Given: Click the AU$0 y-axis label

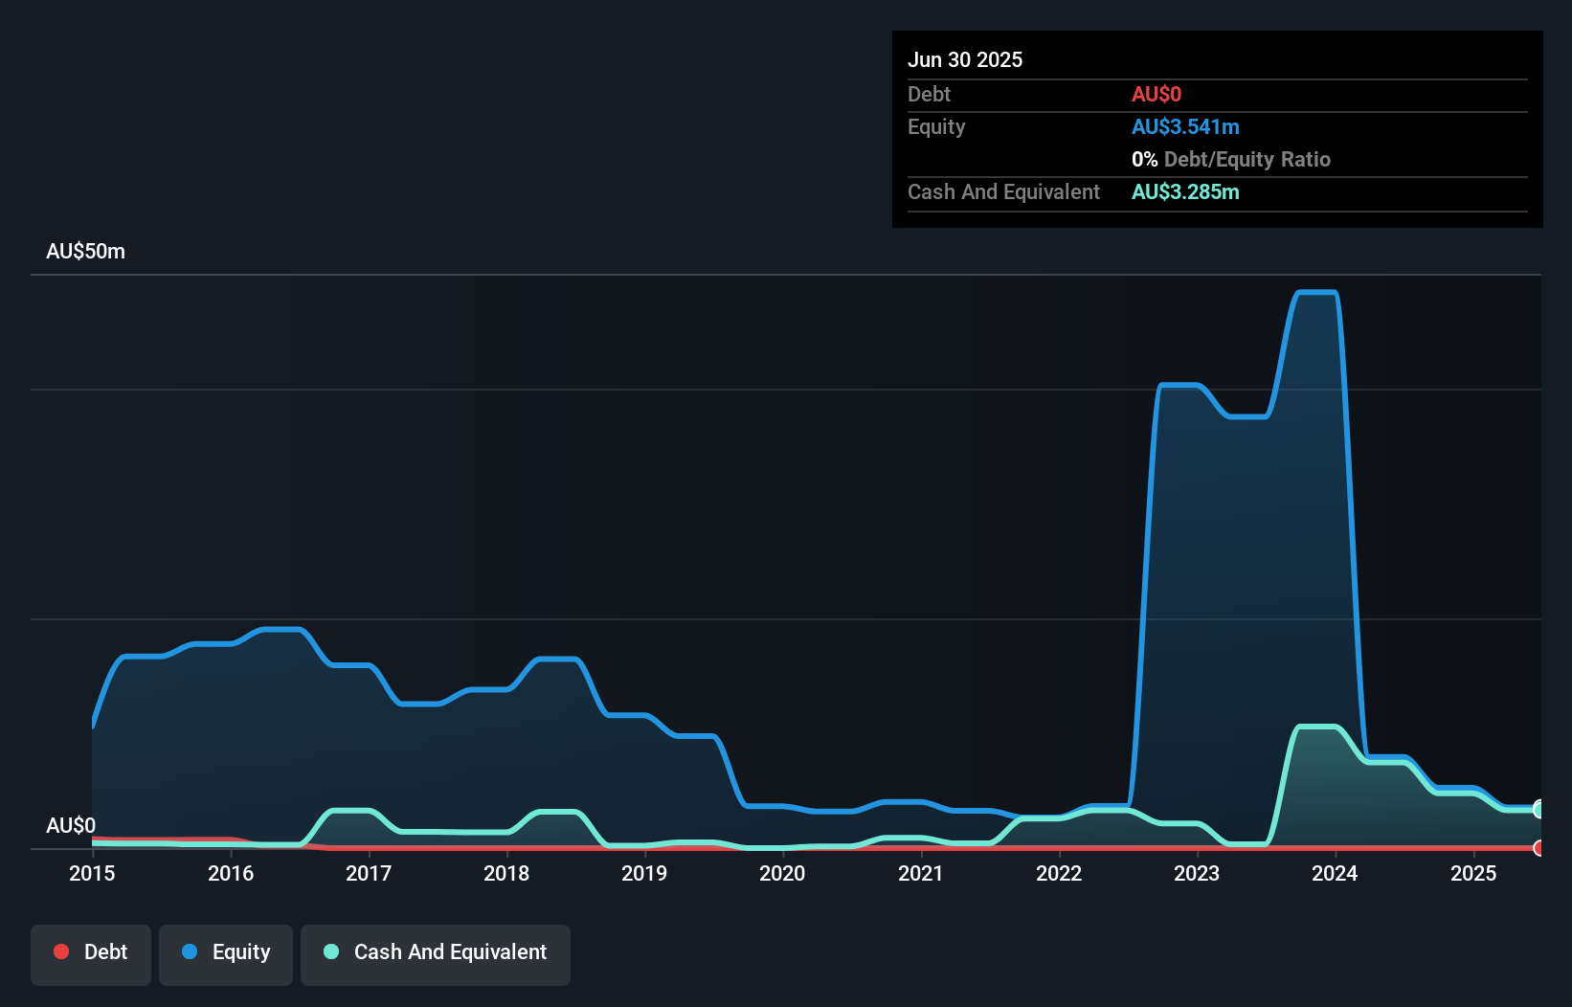Looking at the screenshot, I should [x=71, y=825].
